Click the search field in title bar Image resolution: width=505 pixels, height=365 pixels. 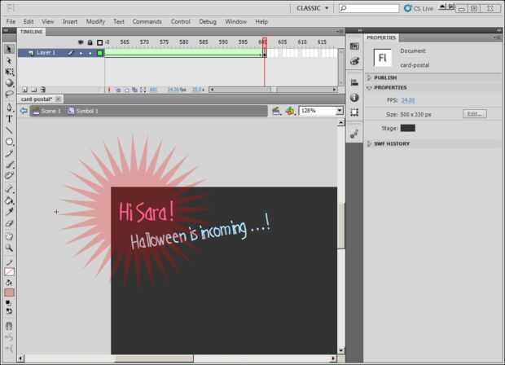click(369, 8)
